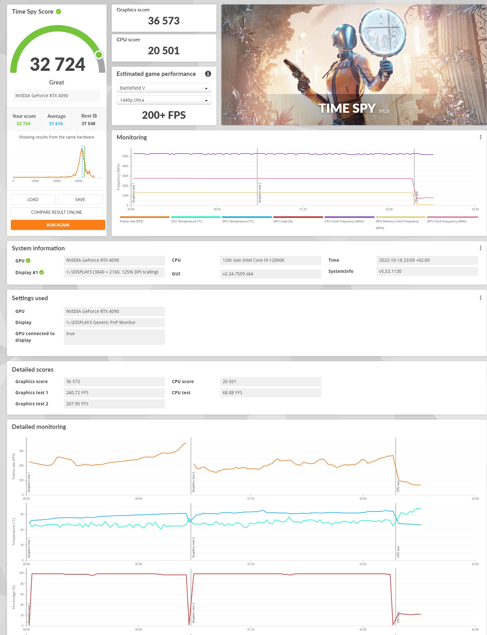Toggle the GPU Load (%) legend item
The height and width of the screenshot is (635, 487).
[298, 220]
